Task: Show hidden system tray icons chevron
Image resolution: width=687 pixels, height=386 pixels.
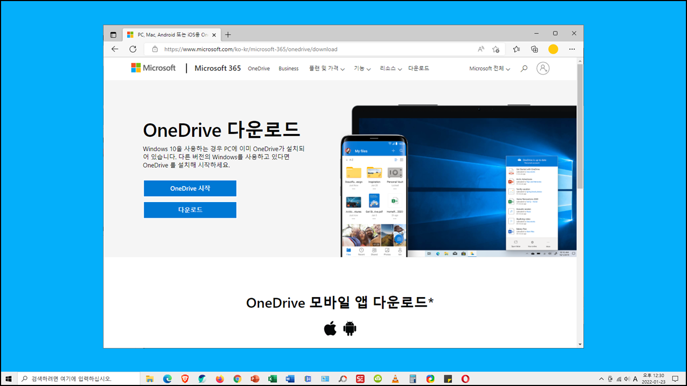Action: 601,378
